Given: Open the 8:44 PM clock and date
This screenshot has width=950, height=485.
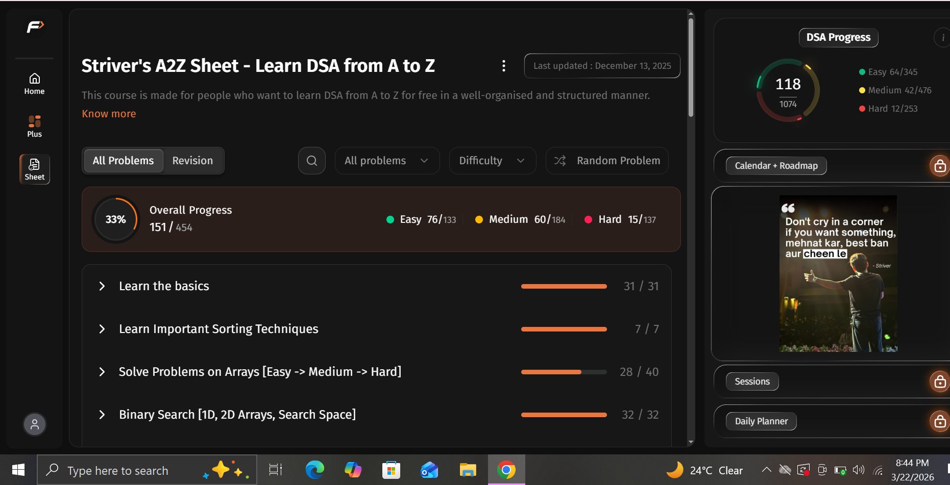Looking at the screenshot, I should tap(912, 470).
